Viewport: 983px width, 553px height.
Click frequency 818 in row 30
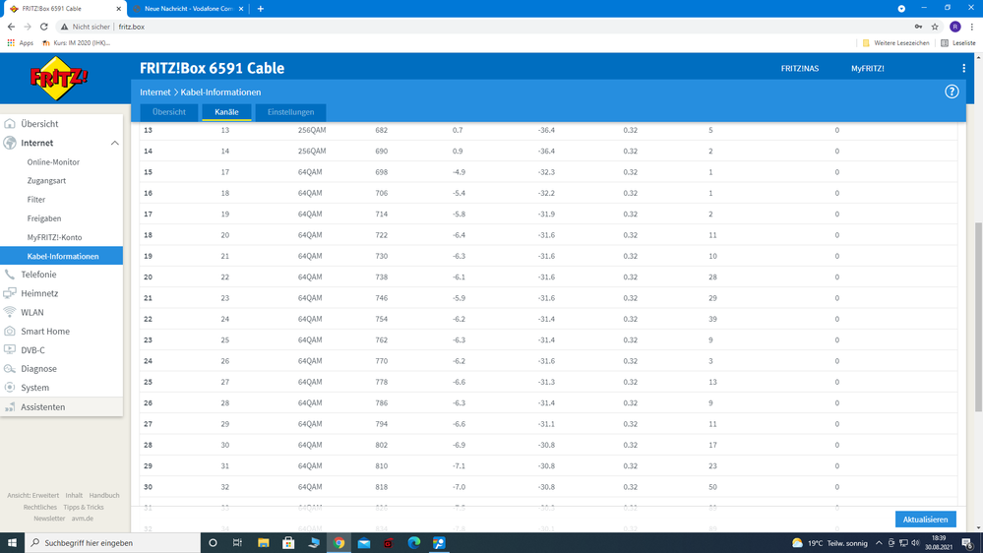pos(381,487)
